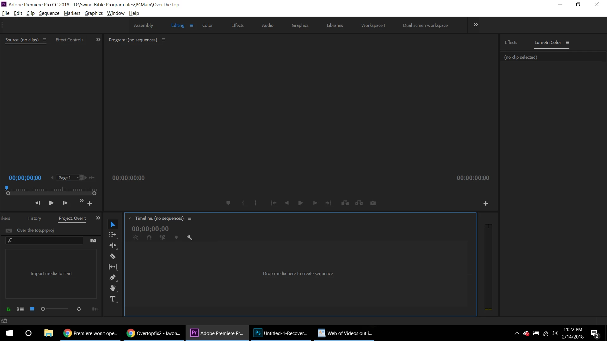The image size is (607, 341).
Task: Toggle project writable lock icon
Action: pos(9,309)
